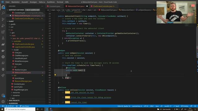
Task: Open Source Control view in activity bar
Action: 3,19
